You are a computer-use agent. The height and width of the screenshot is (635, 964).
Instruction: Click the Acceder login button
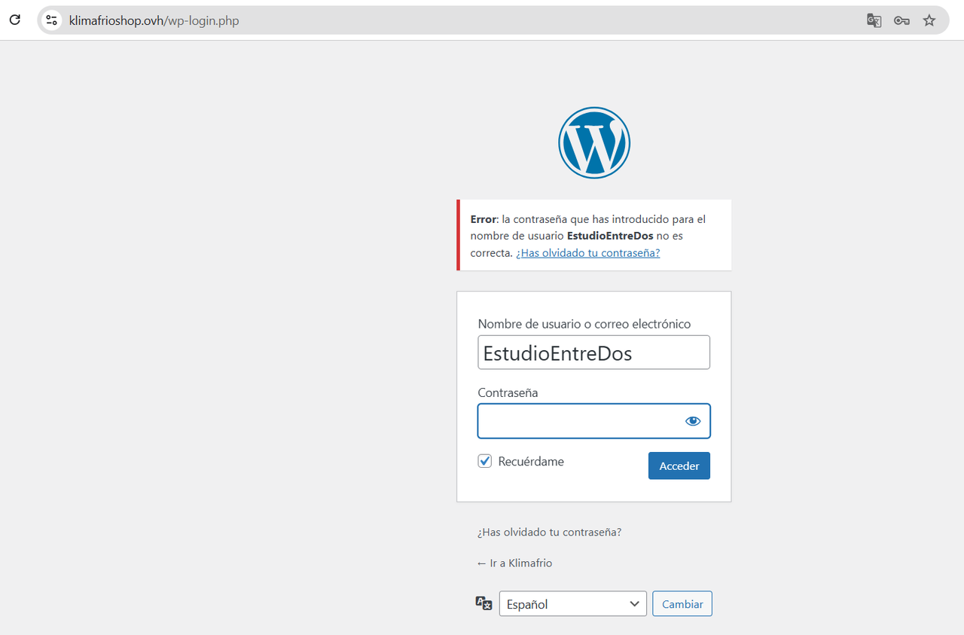point(679,466)
